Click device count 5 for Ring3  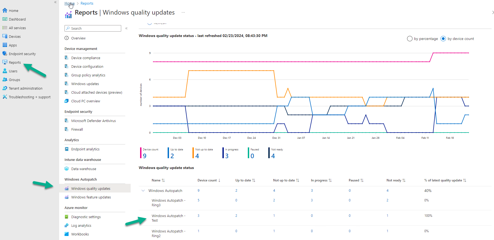(198, 200)
